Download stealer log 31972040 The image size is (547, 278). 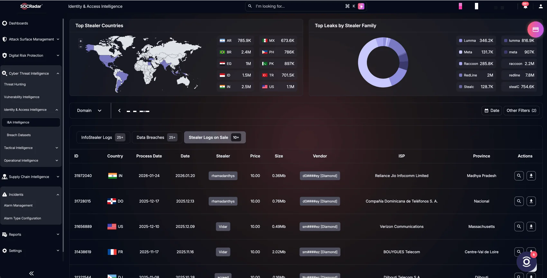tap(531, 176)
